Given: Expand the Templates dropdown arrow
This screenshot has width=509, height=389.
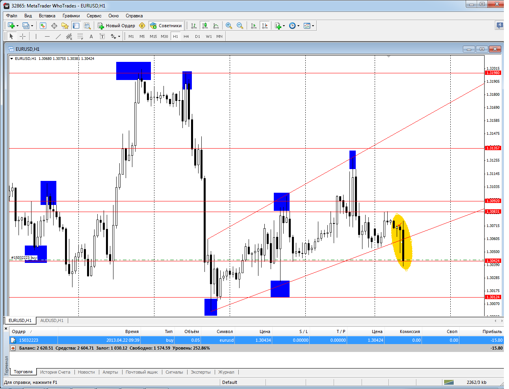Looking at the screenshot, I should click(x=313, y=26).
